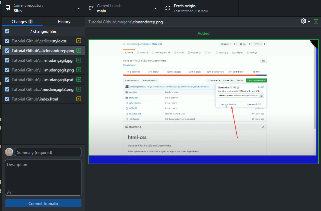Open the Current repository dropdown
321x211 pixels.
pos(43,8)
